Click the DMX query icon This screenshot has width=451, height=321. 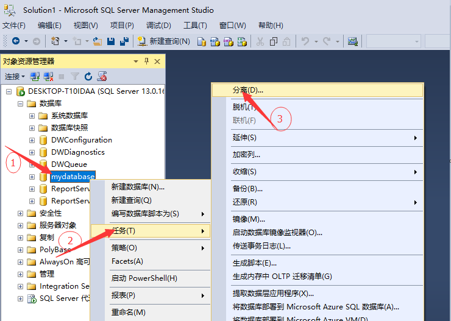tap(229, 41)
